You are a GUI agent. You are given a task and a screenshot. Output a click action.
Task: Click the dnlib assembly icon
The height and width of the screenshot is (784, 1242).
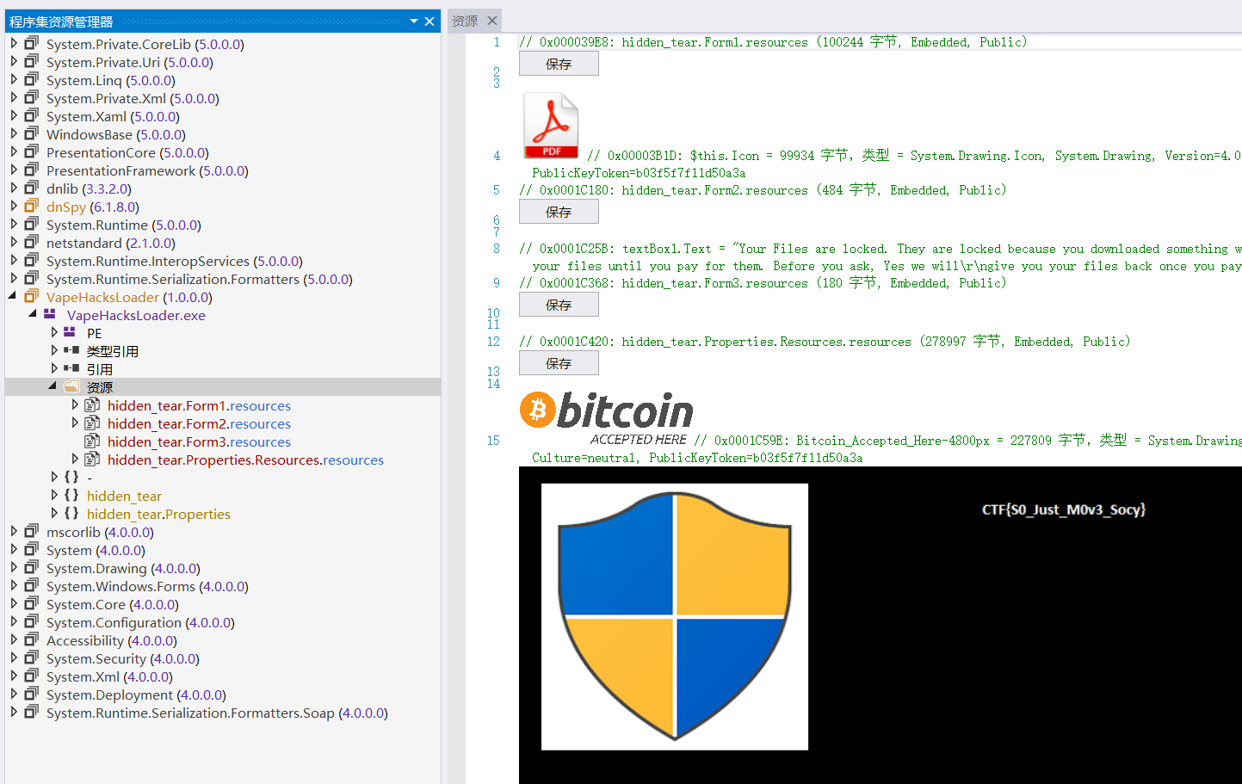point(31,188)
